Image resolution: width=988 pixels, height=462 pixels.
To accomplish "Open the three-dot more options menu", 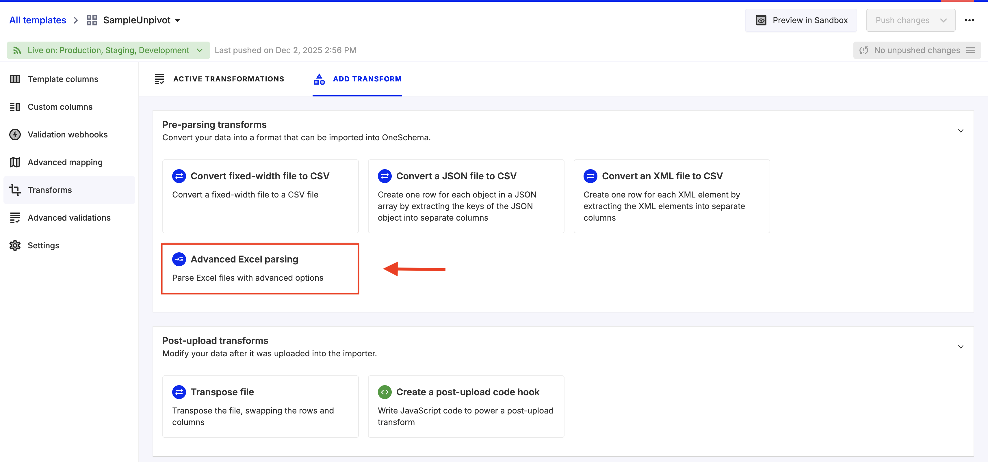I will 969,20.
